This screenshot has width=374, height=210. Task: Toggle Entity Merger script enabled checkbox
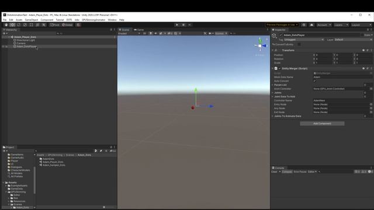(279, 68)
